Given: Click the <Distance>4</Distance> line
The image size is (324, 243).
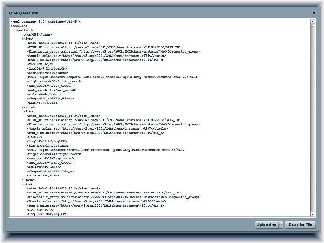Looking at the screenshot, I should coord(48,73).
